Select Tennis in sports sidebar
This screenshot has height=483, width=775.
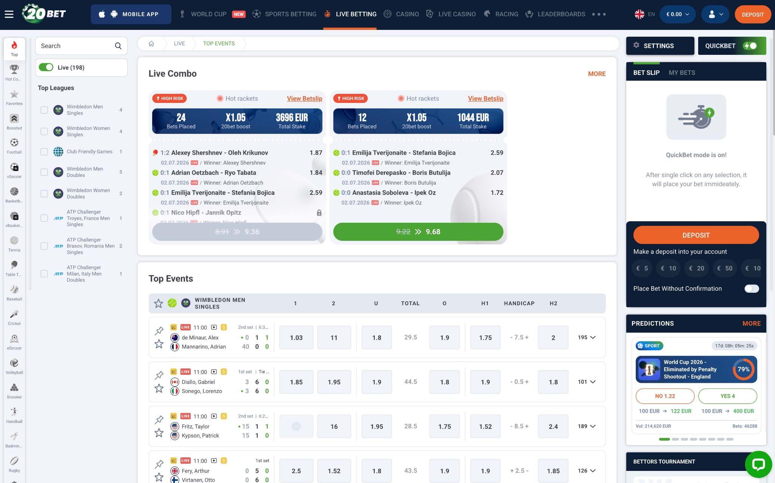click(x=14, y=244)
